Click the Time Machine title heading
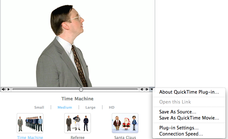Viewport: 228px width, 139px height. (77, 99)
